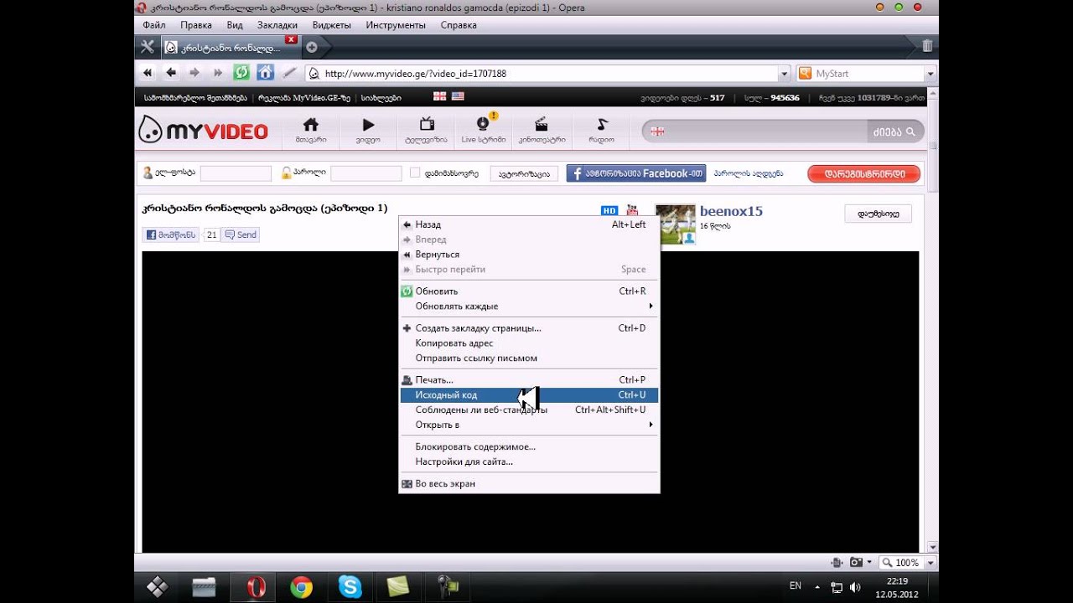Select 'Создать закладку страницы...' entry

(528, 328)
